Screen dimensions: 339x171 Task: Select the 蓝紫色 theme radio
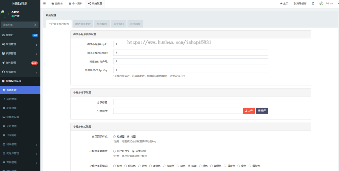(151, 166)
